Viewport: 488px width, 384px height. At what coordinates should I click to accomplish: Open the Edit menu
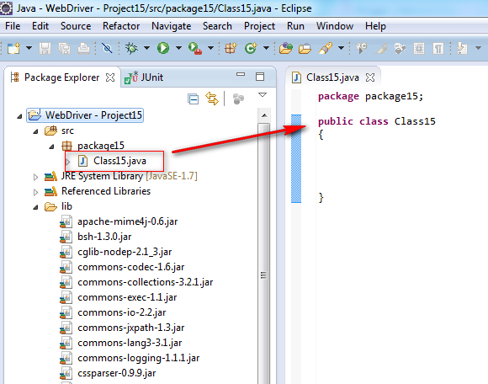(40, 26)
